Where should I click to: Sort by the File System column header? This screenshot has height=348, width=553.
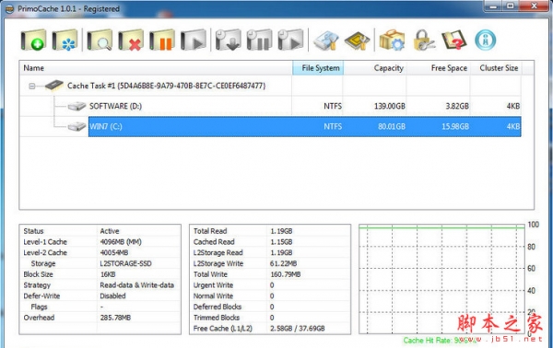click(318, 68)
